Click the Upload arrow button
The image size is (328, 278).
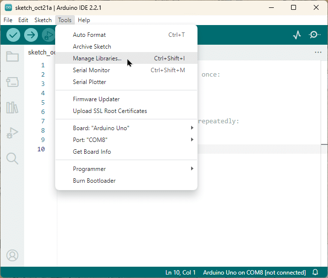[x=31, y=35]
